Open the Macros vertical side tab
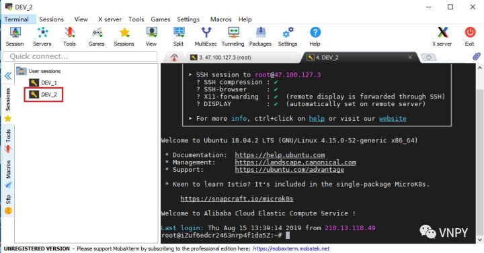Screen dimensions: 484x253 coord(8,174)
